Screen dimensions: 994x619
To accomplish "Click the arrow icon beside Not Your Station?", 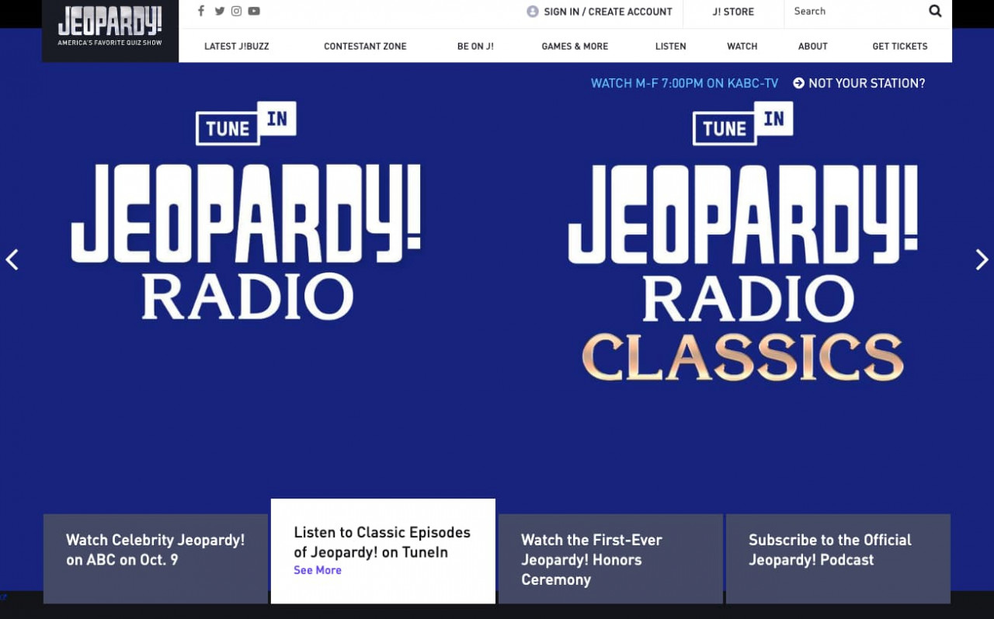I will click(x=798, y=83).
